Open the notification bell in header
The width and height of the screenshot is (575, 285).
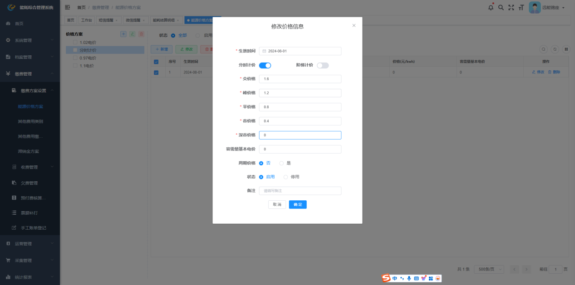click(491, 7)
